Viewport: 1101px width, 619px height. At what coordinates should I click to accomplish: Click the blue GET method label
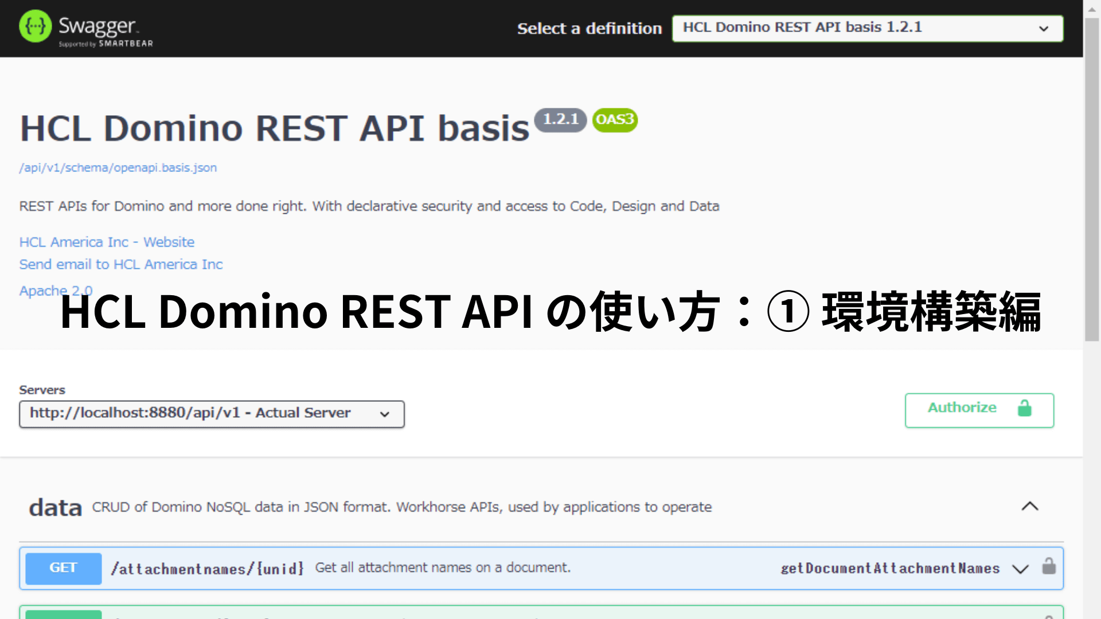pos(63,568)
